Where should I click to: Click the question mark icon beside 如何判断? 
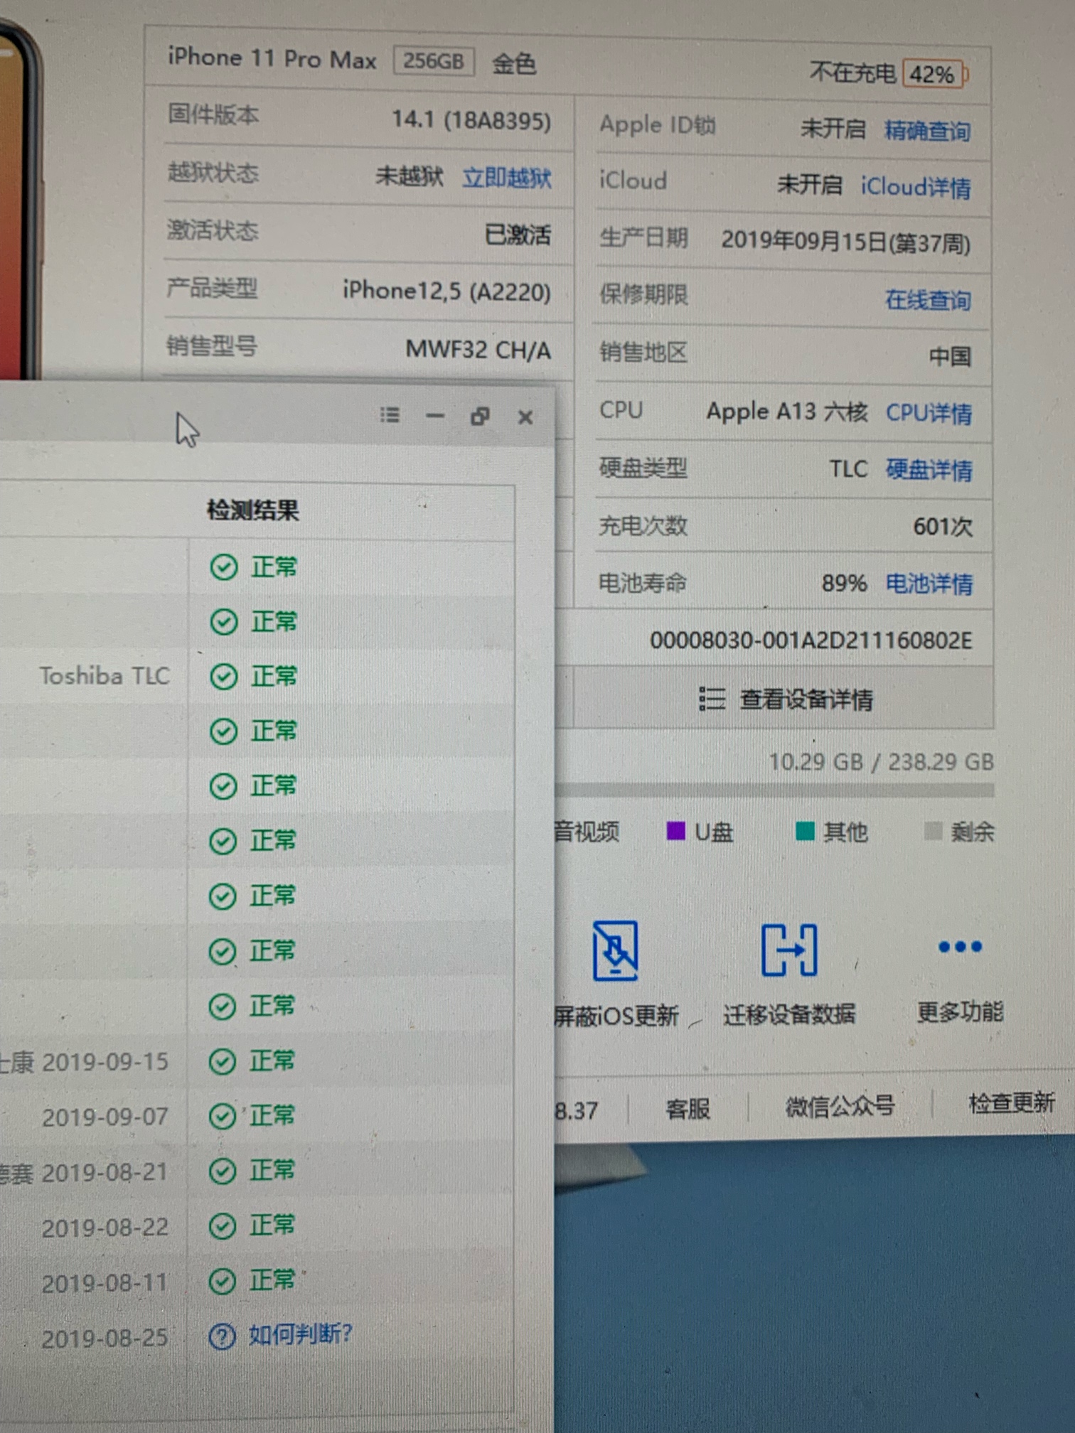(223, 1336)
